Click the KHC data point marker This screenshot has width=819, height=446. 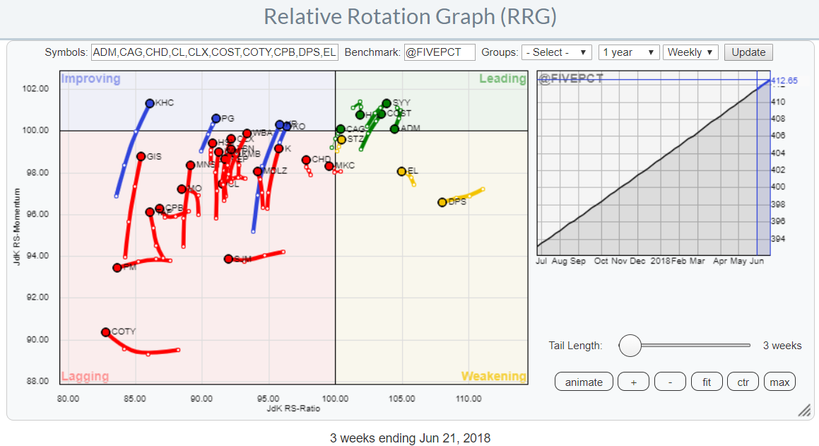[x=150, y=103]
